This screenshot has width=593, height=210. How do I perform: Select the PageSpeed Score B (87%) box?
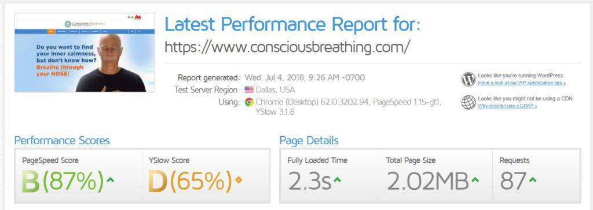tap(78, 176)
